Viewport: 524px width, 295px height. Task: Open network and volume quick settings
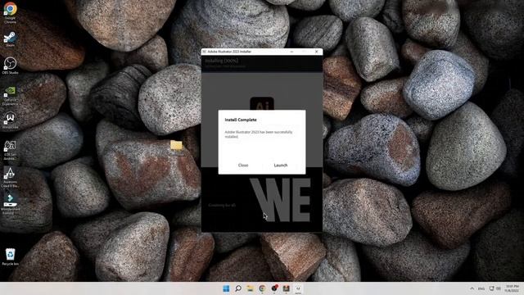(x=495, y=288)
